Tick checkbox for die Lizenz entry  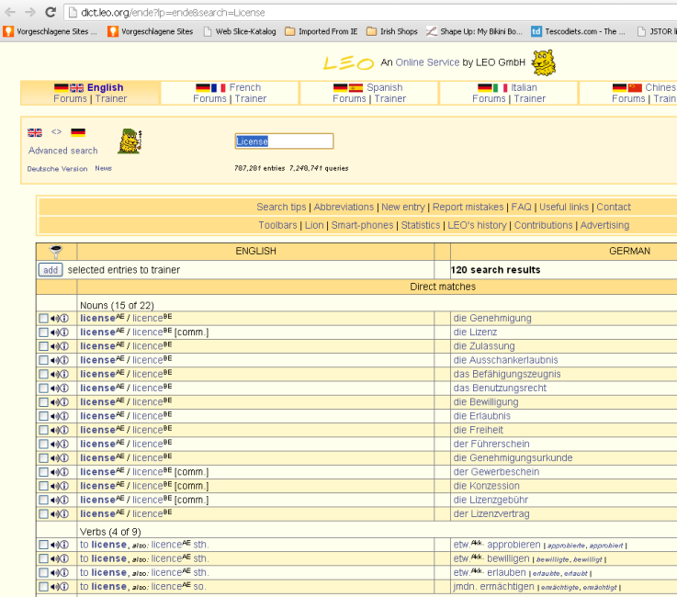point(43,332)
